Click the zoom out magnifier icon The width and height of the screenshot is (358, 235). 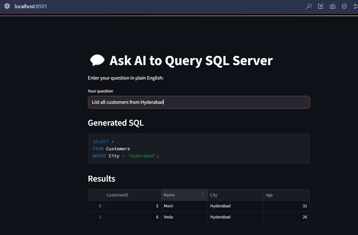[309, 6]
